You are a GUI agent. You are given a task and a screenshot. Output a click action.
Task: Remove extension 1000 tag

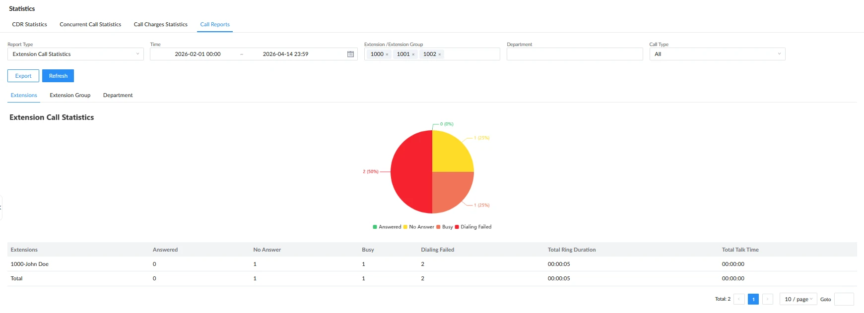(x=387, y=54)
